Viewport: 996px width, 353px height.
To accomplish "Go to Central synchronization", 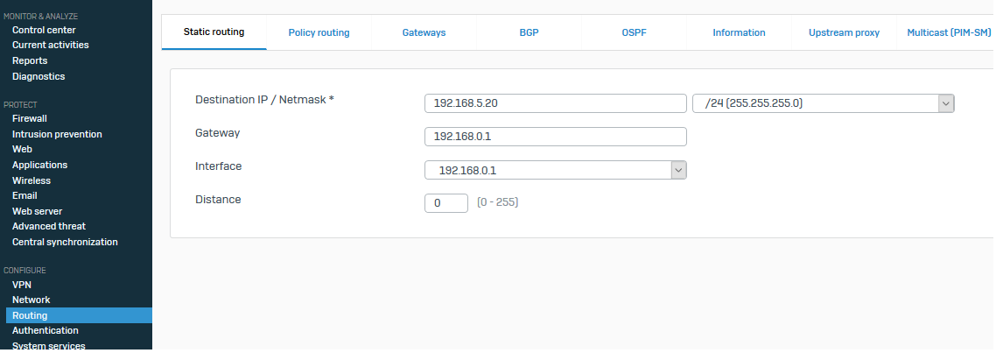I will [65, 242].
